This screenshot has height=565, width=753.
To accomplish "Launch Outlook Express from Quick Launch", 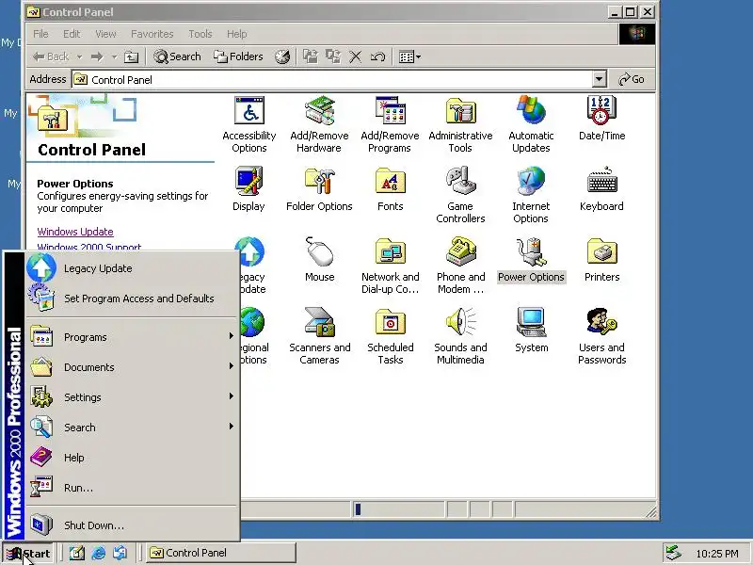I will (x=120, y=553).
